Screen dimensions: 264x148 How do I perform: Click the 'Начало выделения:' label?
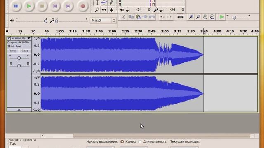coord(102,141)
